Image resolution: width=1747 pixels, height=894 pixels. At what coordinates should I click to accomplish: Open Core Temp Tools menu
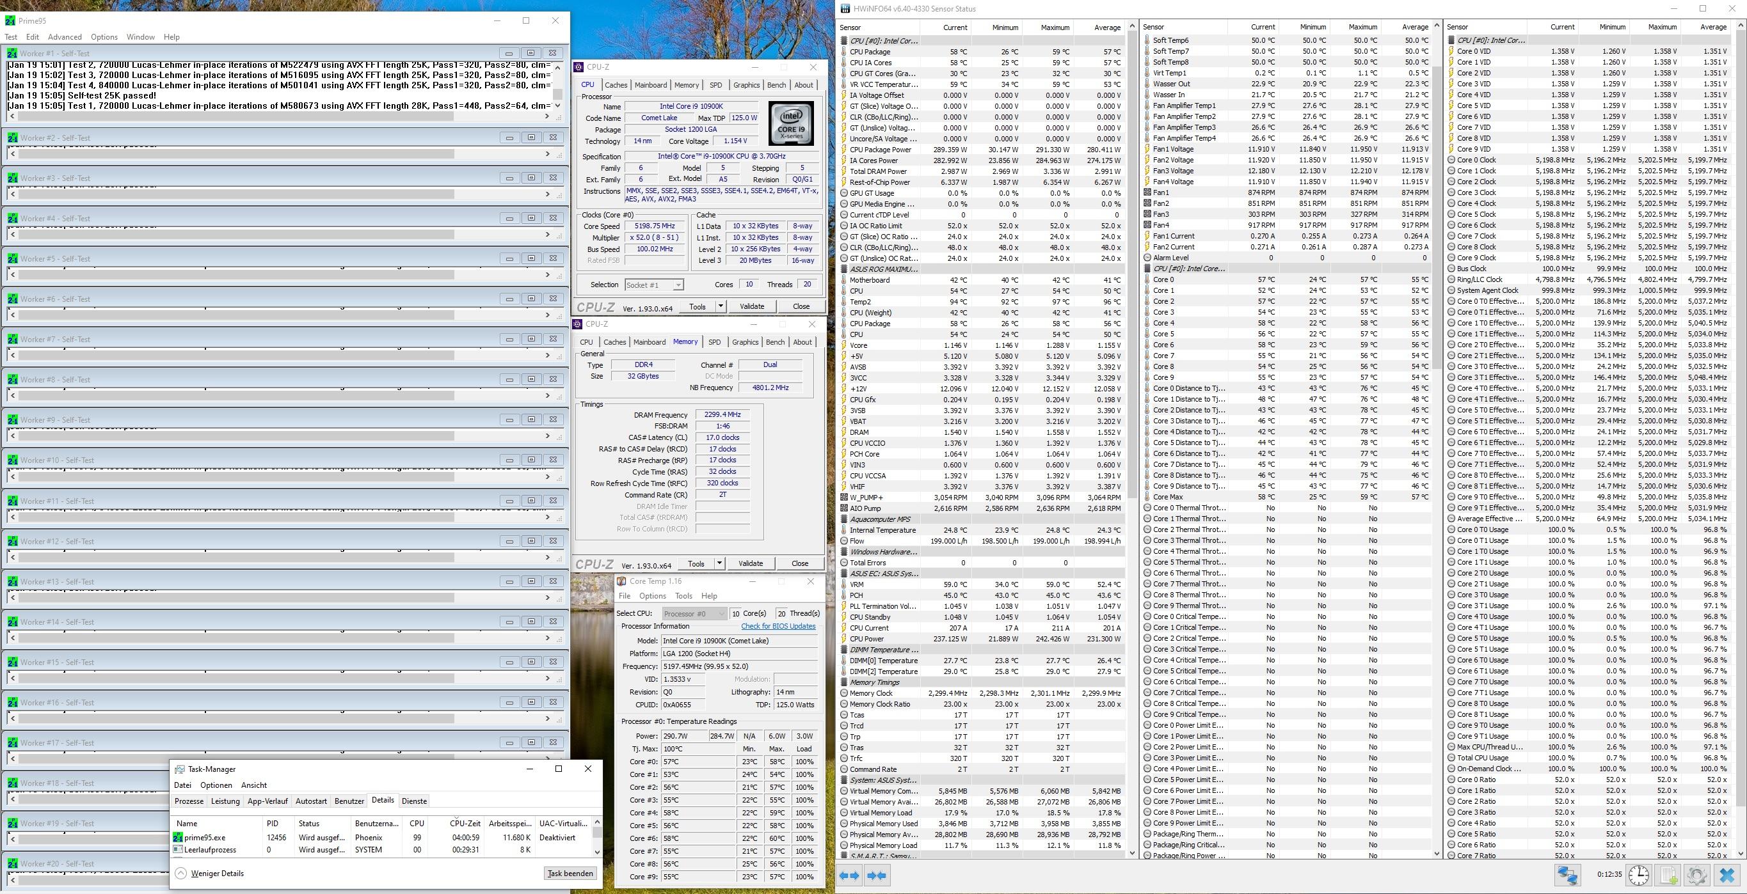pos(683,597)
